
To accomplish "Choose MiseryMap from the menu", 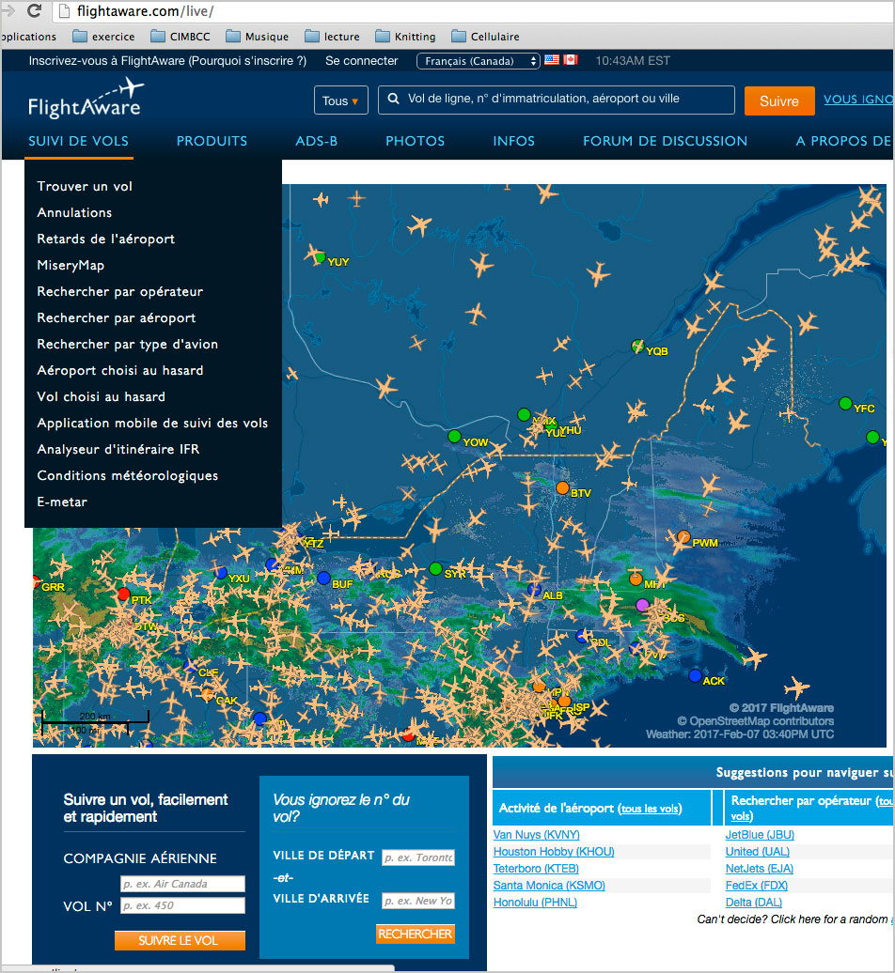I will pyautogui.click(x=71, y=265).
